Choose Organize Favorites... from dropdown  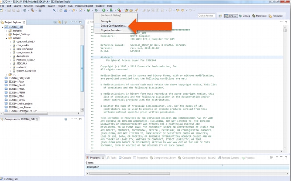point(112,30)
